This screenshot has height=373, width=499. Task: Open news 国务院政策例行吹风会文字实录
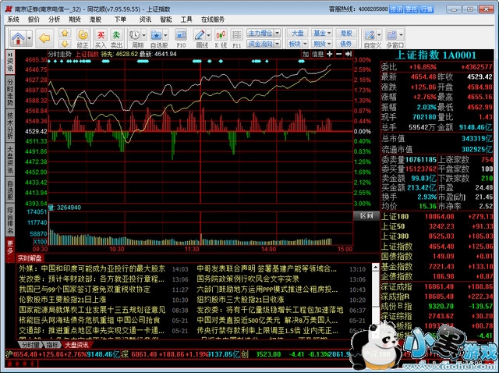248,279
